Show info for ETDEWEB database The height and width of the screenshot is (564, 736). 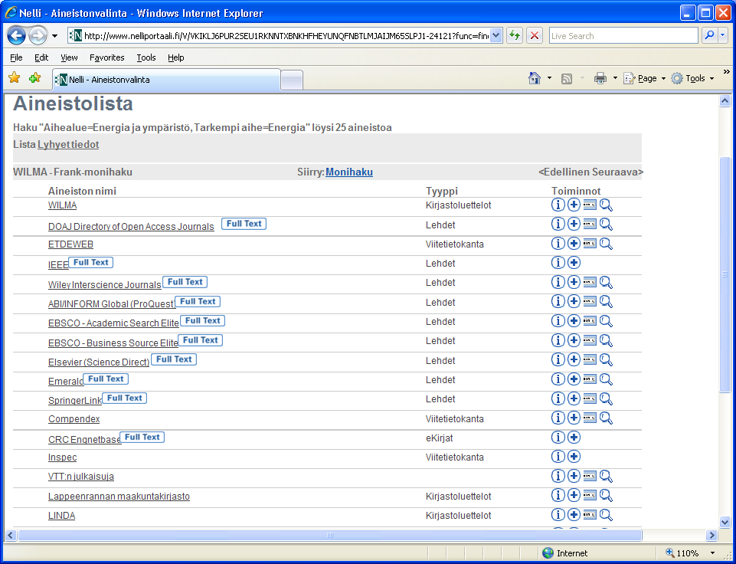[x=558, y=243]
